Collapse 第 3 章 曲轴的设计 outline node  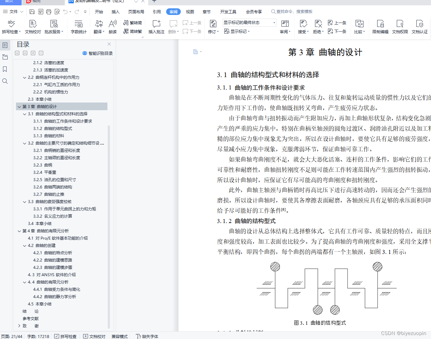(19, 107)
